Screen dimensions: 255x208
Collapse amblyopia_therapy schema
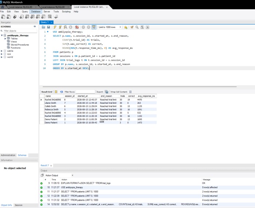(2, 35)
